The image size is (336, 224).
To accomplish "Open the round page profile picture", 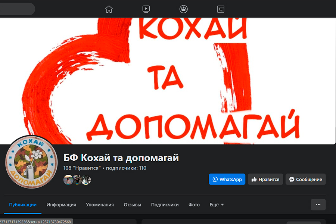I will [31, 162].
